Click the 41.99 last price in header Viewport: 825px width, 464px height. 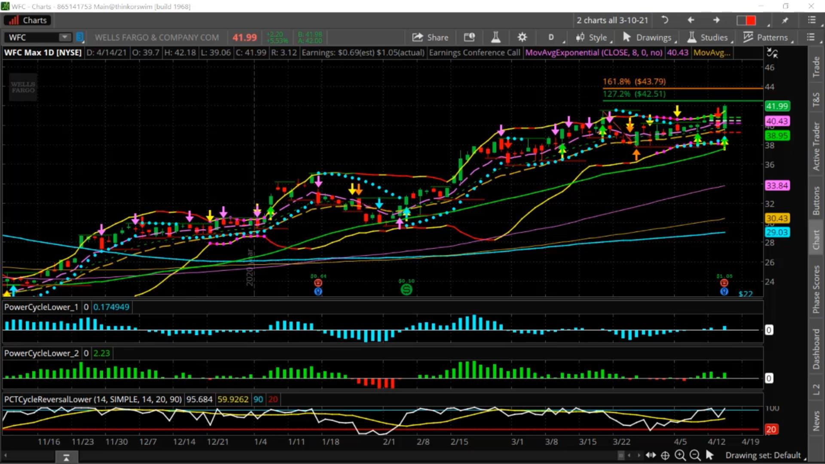(x=244, y=37)
